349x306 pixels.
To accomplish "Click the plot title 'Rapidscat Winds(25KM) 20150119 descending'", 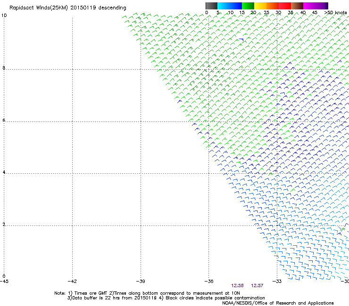I will click(x=67, y=8).
